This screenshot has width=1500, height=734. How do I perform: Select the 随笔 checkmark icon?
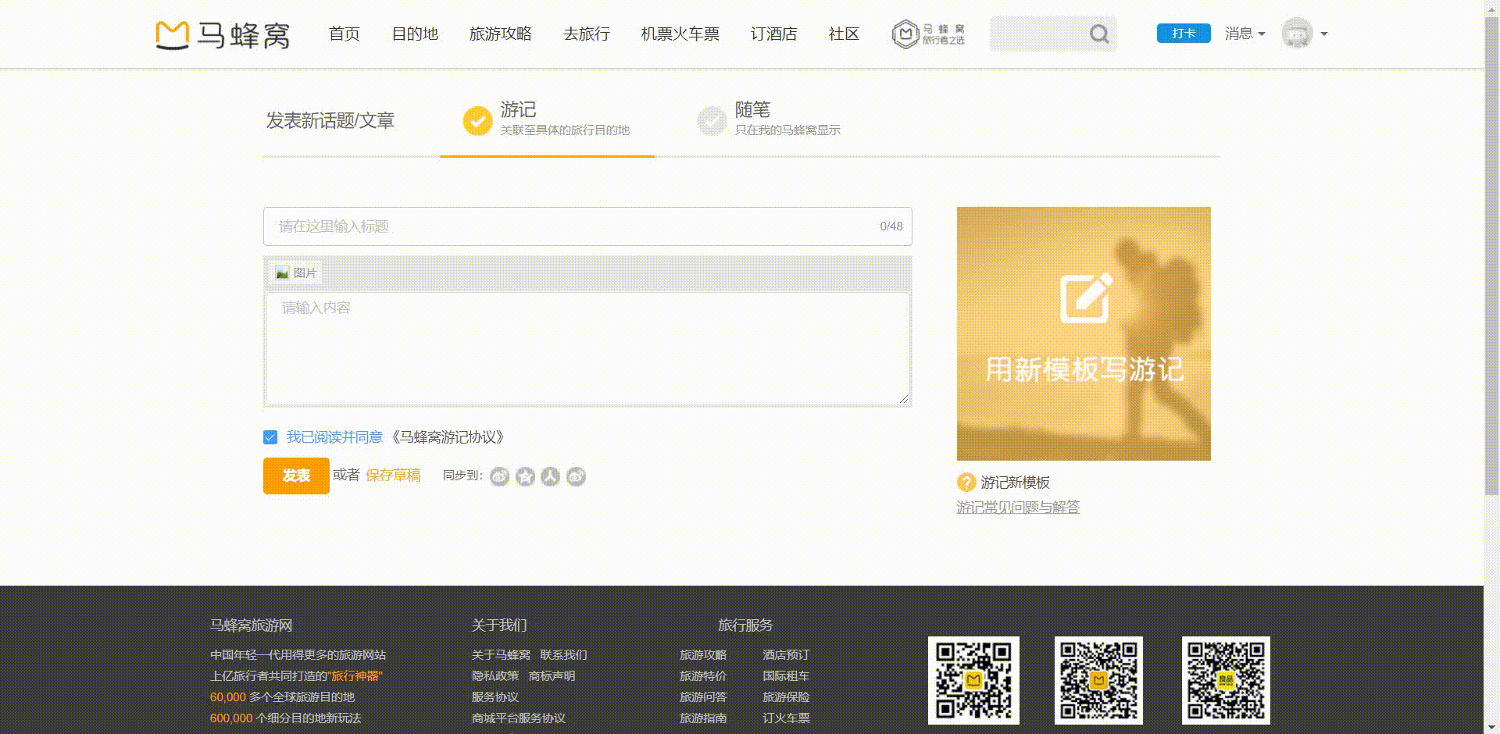pyautogui.click(x=712, y=121)
